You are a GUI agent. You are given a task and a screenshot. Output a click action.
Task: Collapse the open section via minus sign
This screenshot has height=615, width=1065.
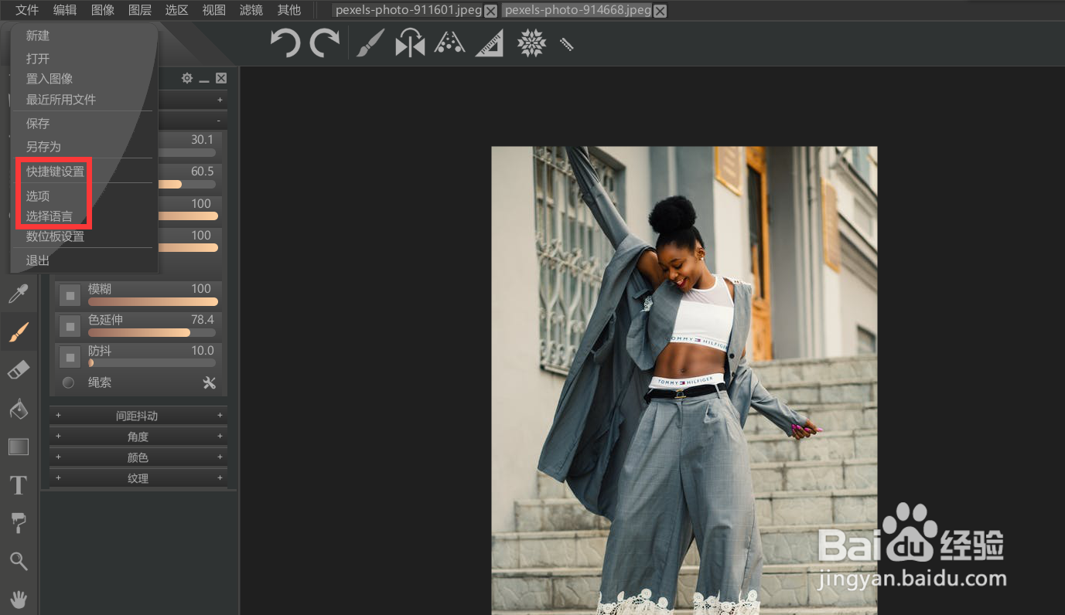(219, 121)
